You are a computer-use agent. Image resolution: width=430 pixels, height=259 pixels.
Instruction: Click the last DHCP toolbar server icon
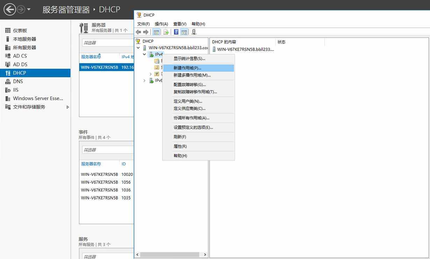pyautogui.click(x=194, y=32)
